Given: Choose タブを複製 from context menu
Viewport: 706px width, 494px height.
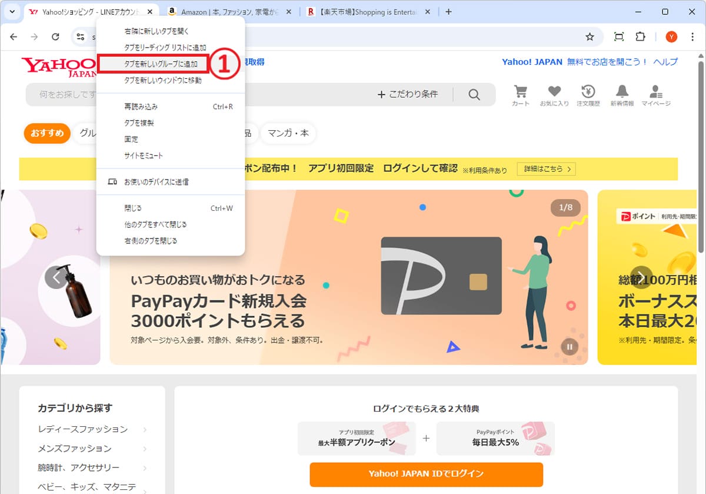Looking at the screenshot, I should pyautogui.click(x=139, y=123).
